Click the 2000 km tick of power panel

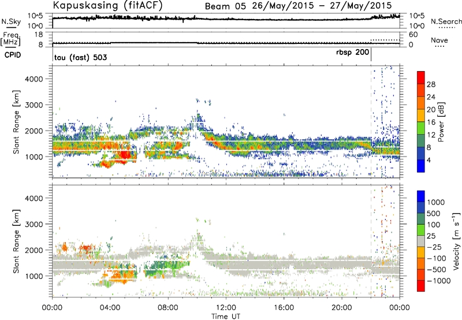[x=34, y=131]
